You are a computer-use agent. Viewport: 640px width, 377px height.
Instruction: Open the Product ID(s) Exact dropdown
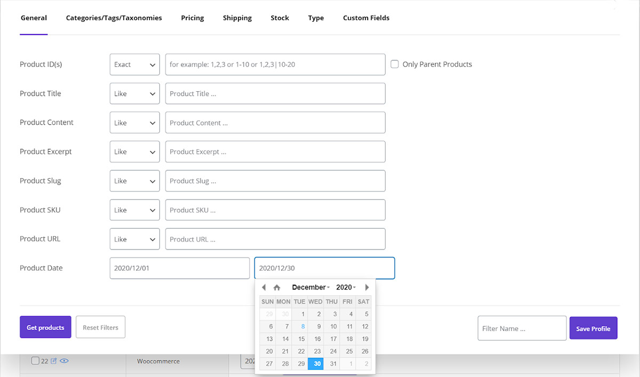coord(134,65)
